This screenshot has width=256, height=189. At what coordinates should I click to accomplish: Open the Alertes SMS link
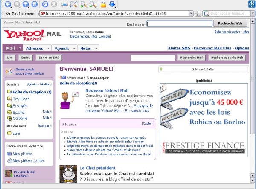point(179,48)
